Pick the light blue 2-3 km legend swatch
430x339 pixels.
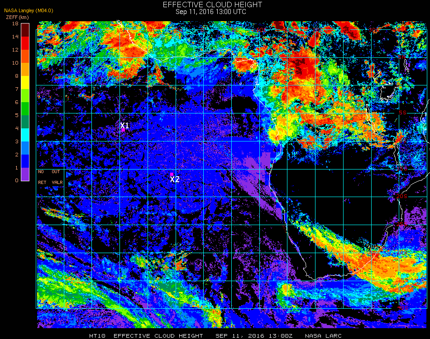(x=25, y=148)
